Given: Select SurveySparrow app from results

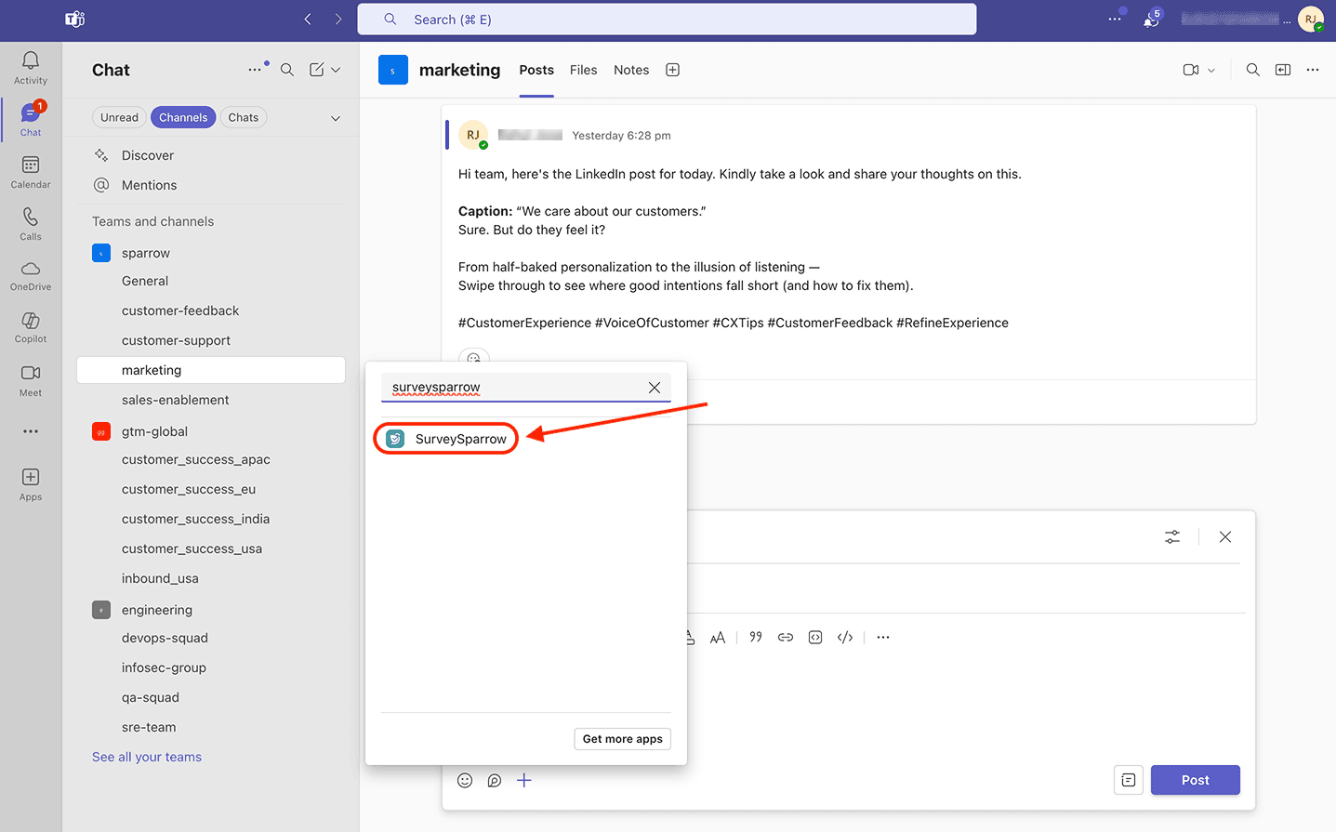Looking at the screenshot, I should click(447, 439).
